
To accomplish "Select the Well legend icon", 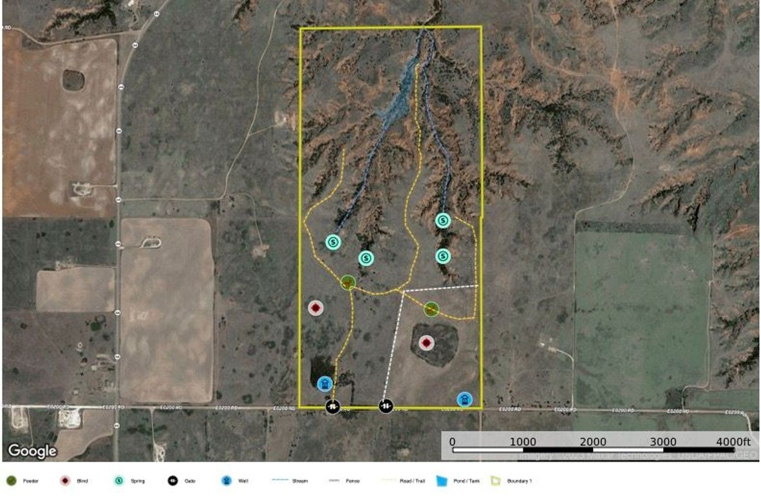I will tap(226, 481).
